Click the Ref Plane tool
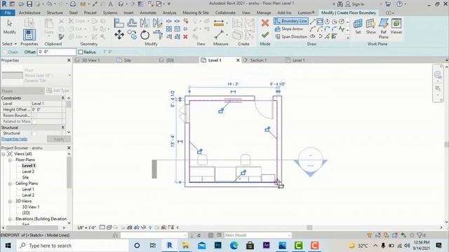This screenshot has height=252, width=449. click(384, 28)
